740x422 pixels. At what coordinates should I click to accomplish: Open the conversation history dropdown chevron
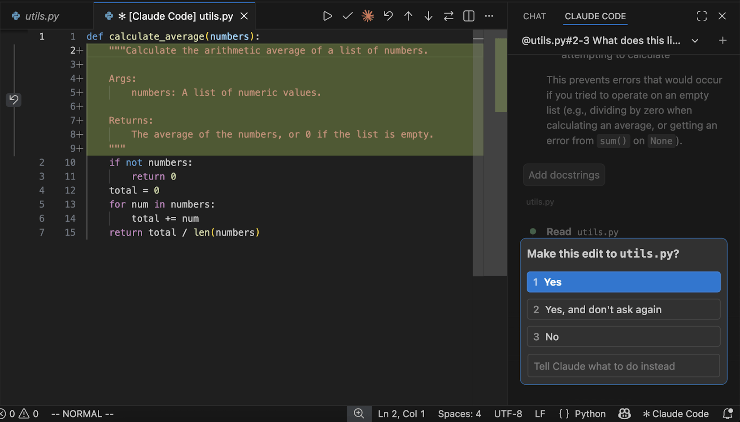695,40
